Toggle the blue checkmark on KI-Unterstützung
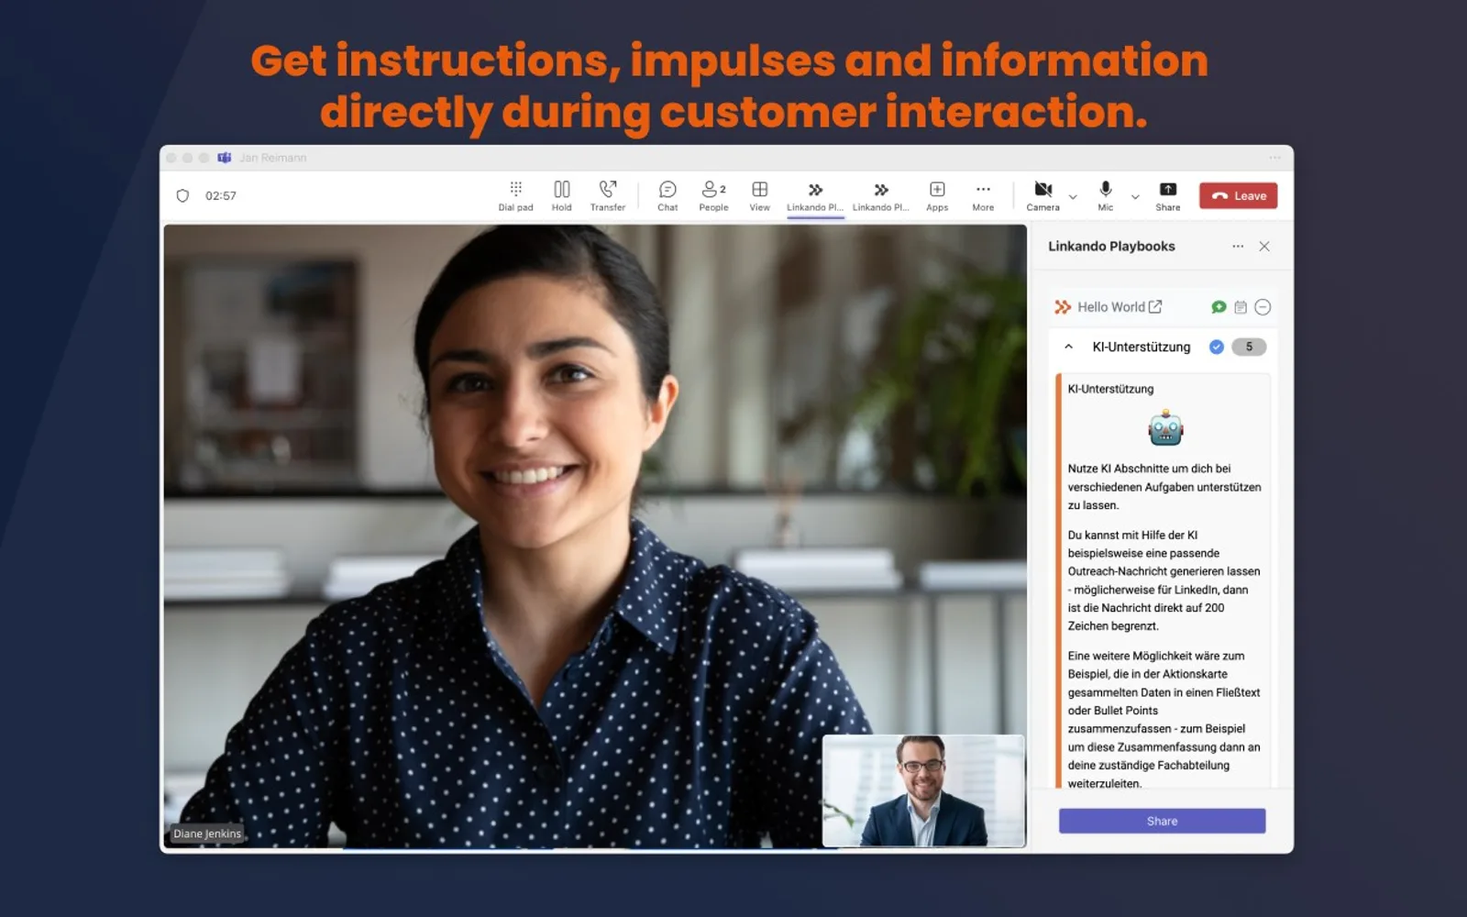 [x=1217, y=347]
